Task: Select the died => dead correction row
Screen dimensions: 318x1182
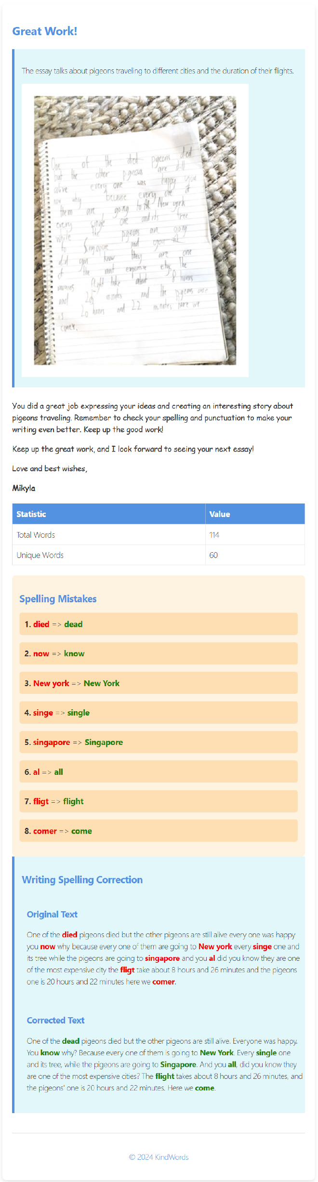Action: coord(159,624)
